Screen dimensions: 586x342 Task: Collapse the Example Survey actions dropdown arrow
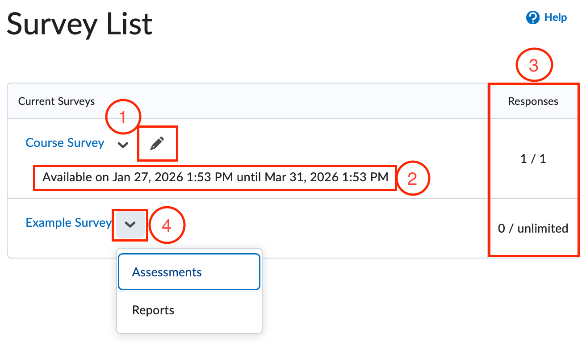pos(130,225)
